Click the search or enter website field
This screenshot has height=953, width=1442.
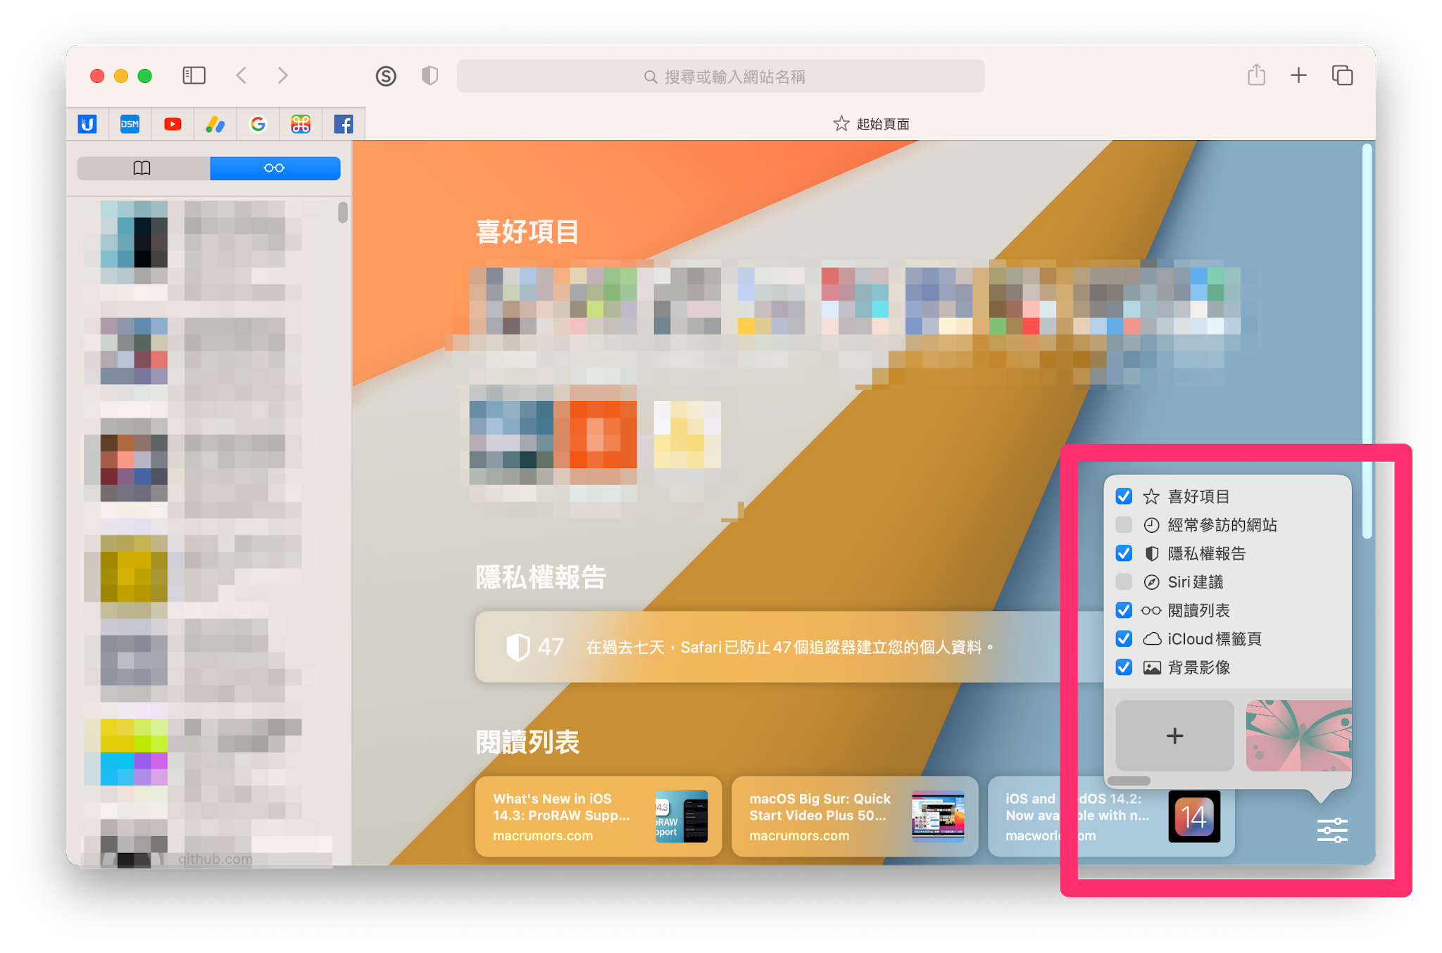click(x=720, y=77)
